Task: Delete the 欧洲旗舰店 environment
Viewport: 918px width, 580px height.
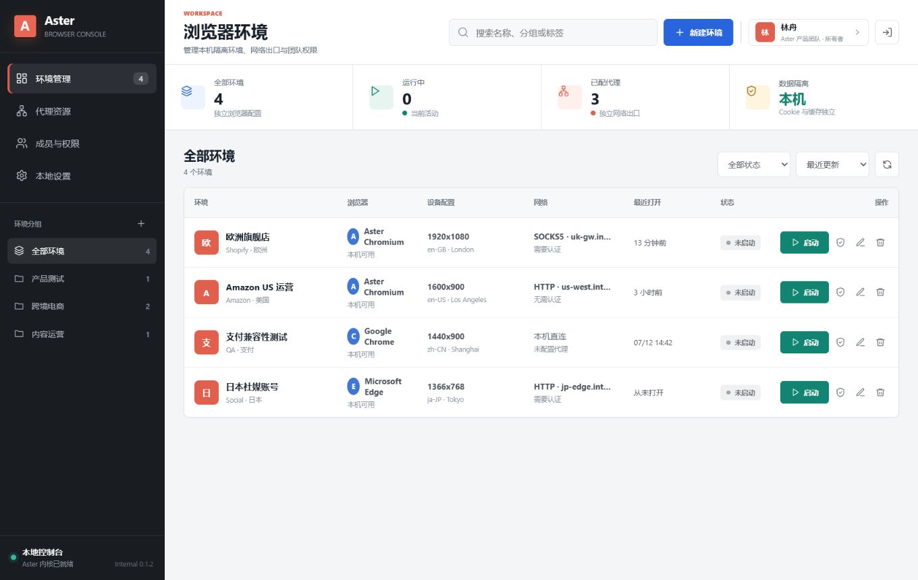Action: [880, 242]
